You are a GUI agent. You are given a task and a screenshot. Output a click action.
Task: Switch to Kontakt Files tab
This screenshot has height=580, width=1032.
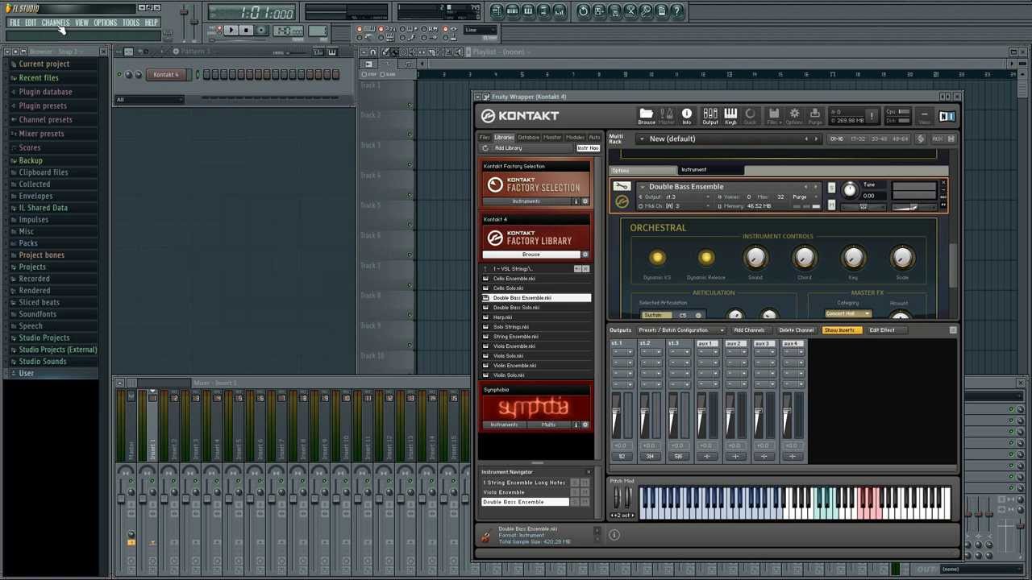[485, 137]
